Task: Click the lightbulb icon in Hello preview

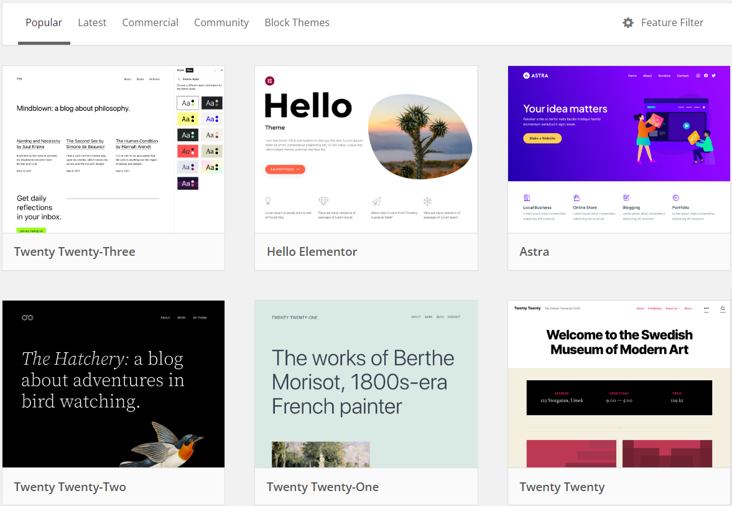Action: 268,201
